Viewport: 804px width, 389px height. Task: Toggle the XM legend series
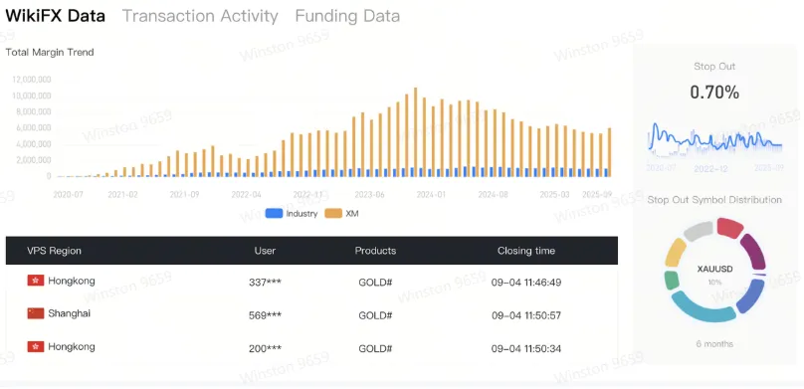pos(341,214)
